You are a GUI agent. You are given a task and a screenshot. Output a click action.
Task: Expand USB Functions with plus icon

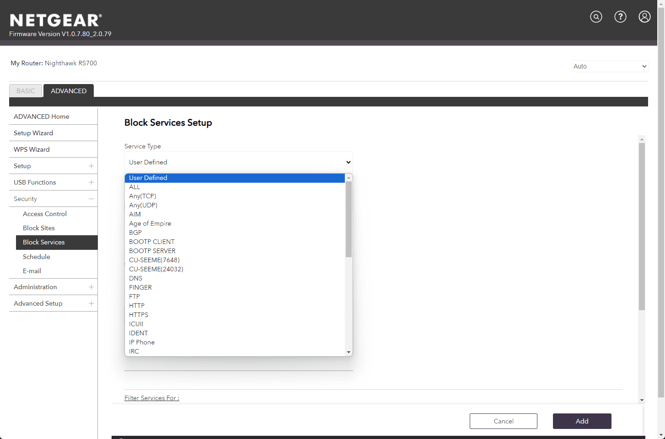[91, 182]
